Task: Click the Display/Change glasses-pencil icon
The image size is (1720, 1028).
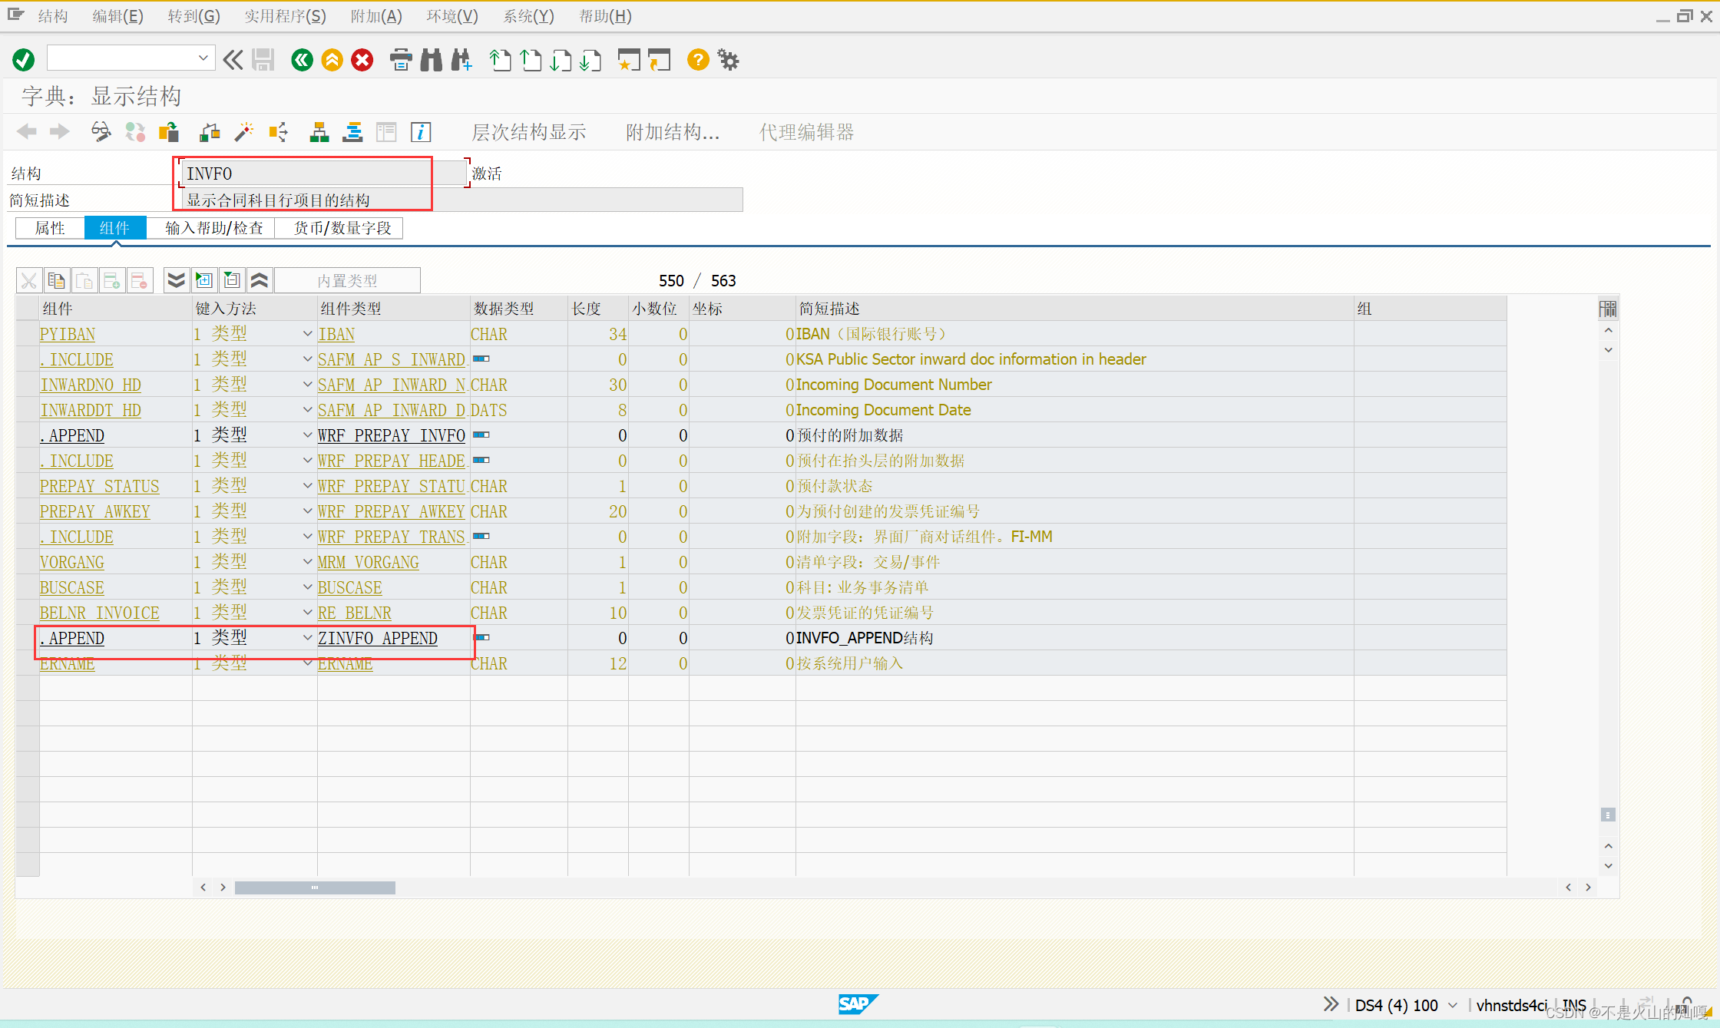Action: [101, 132]
